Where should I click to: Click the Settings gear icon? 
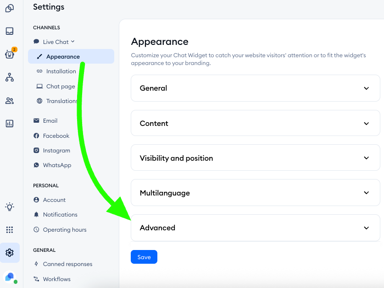click(10, 253)
